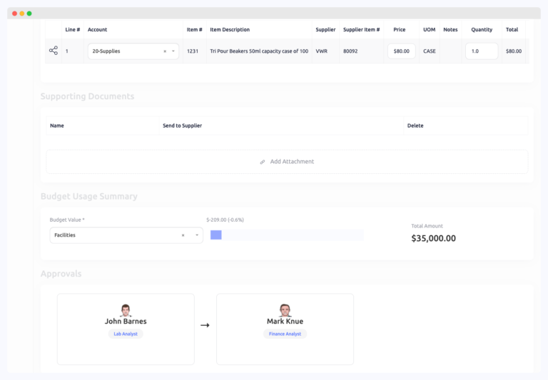This screenshot has height=380, width=548.
Task: Open the 20-Supplies account dropdown arrow
Action: 173,51
